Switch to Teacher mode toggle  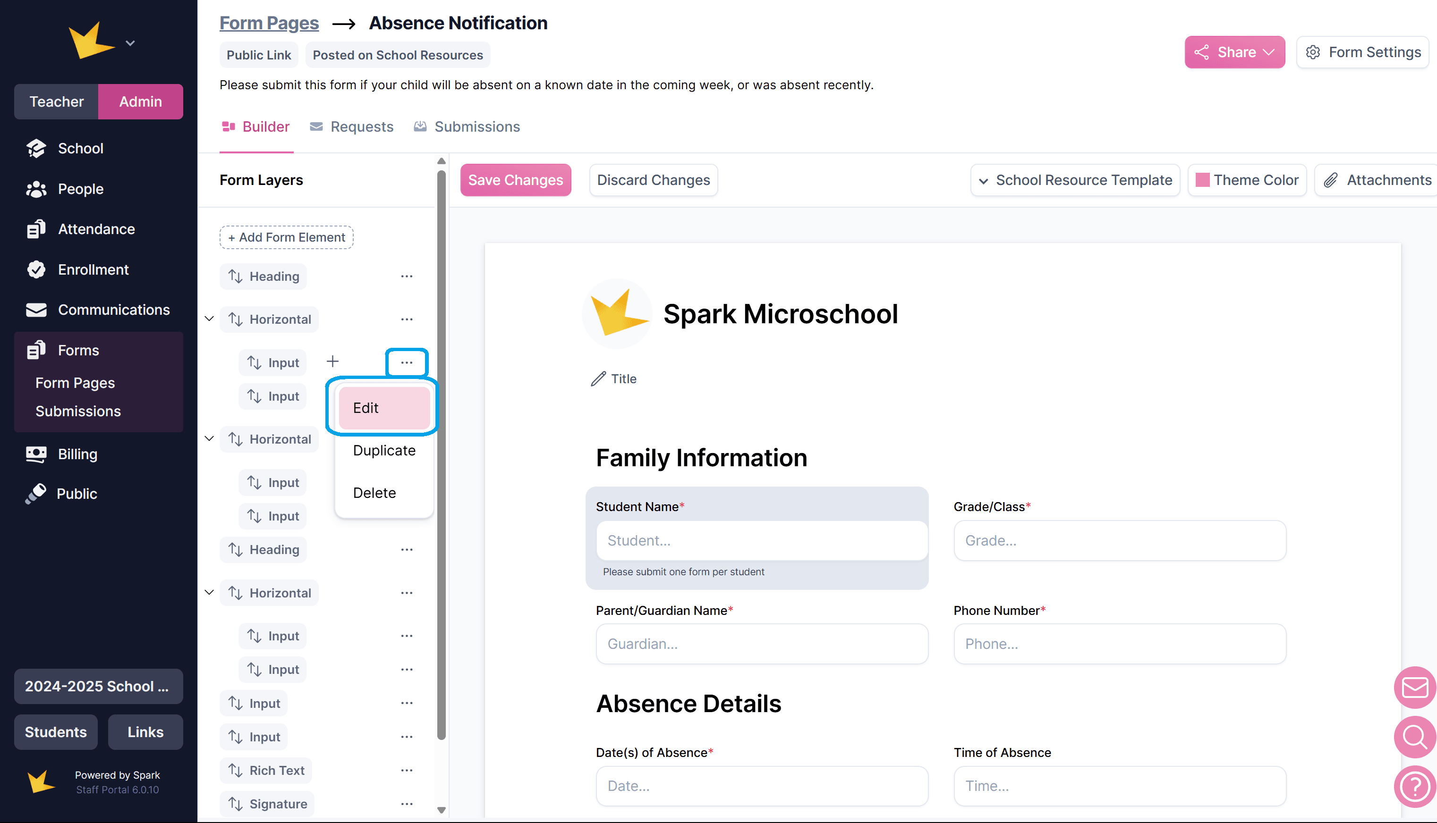[x=56, y=102]
